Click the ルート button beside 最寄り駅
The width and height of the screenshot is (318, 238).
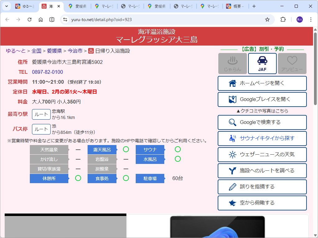coord(42,114)
